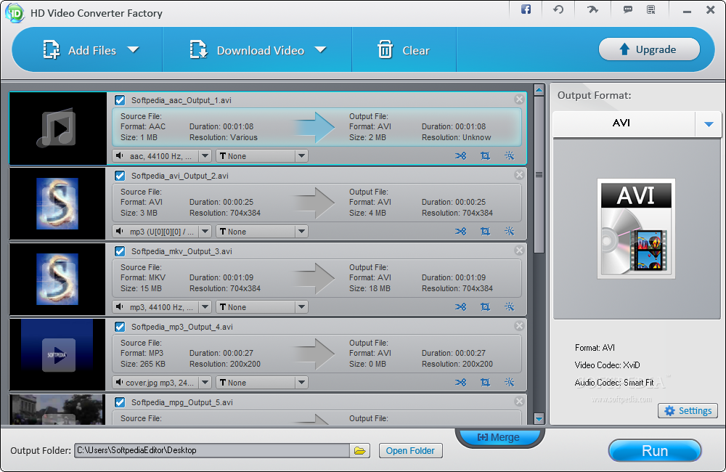Viewport: 726px width, 472px height.
Task: Click the Open Folder button
Action: click(x=410, y=450)
